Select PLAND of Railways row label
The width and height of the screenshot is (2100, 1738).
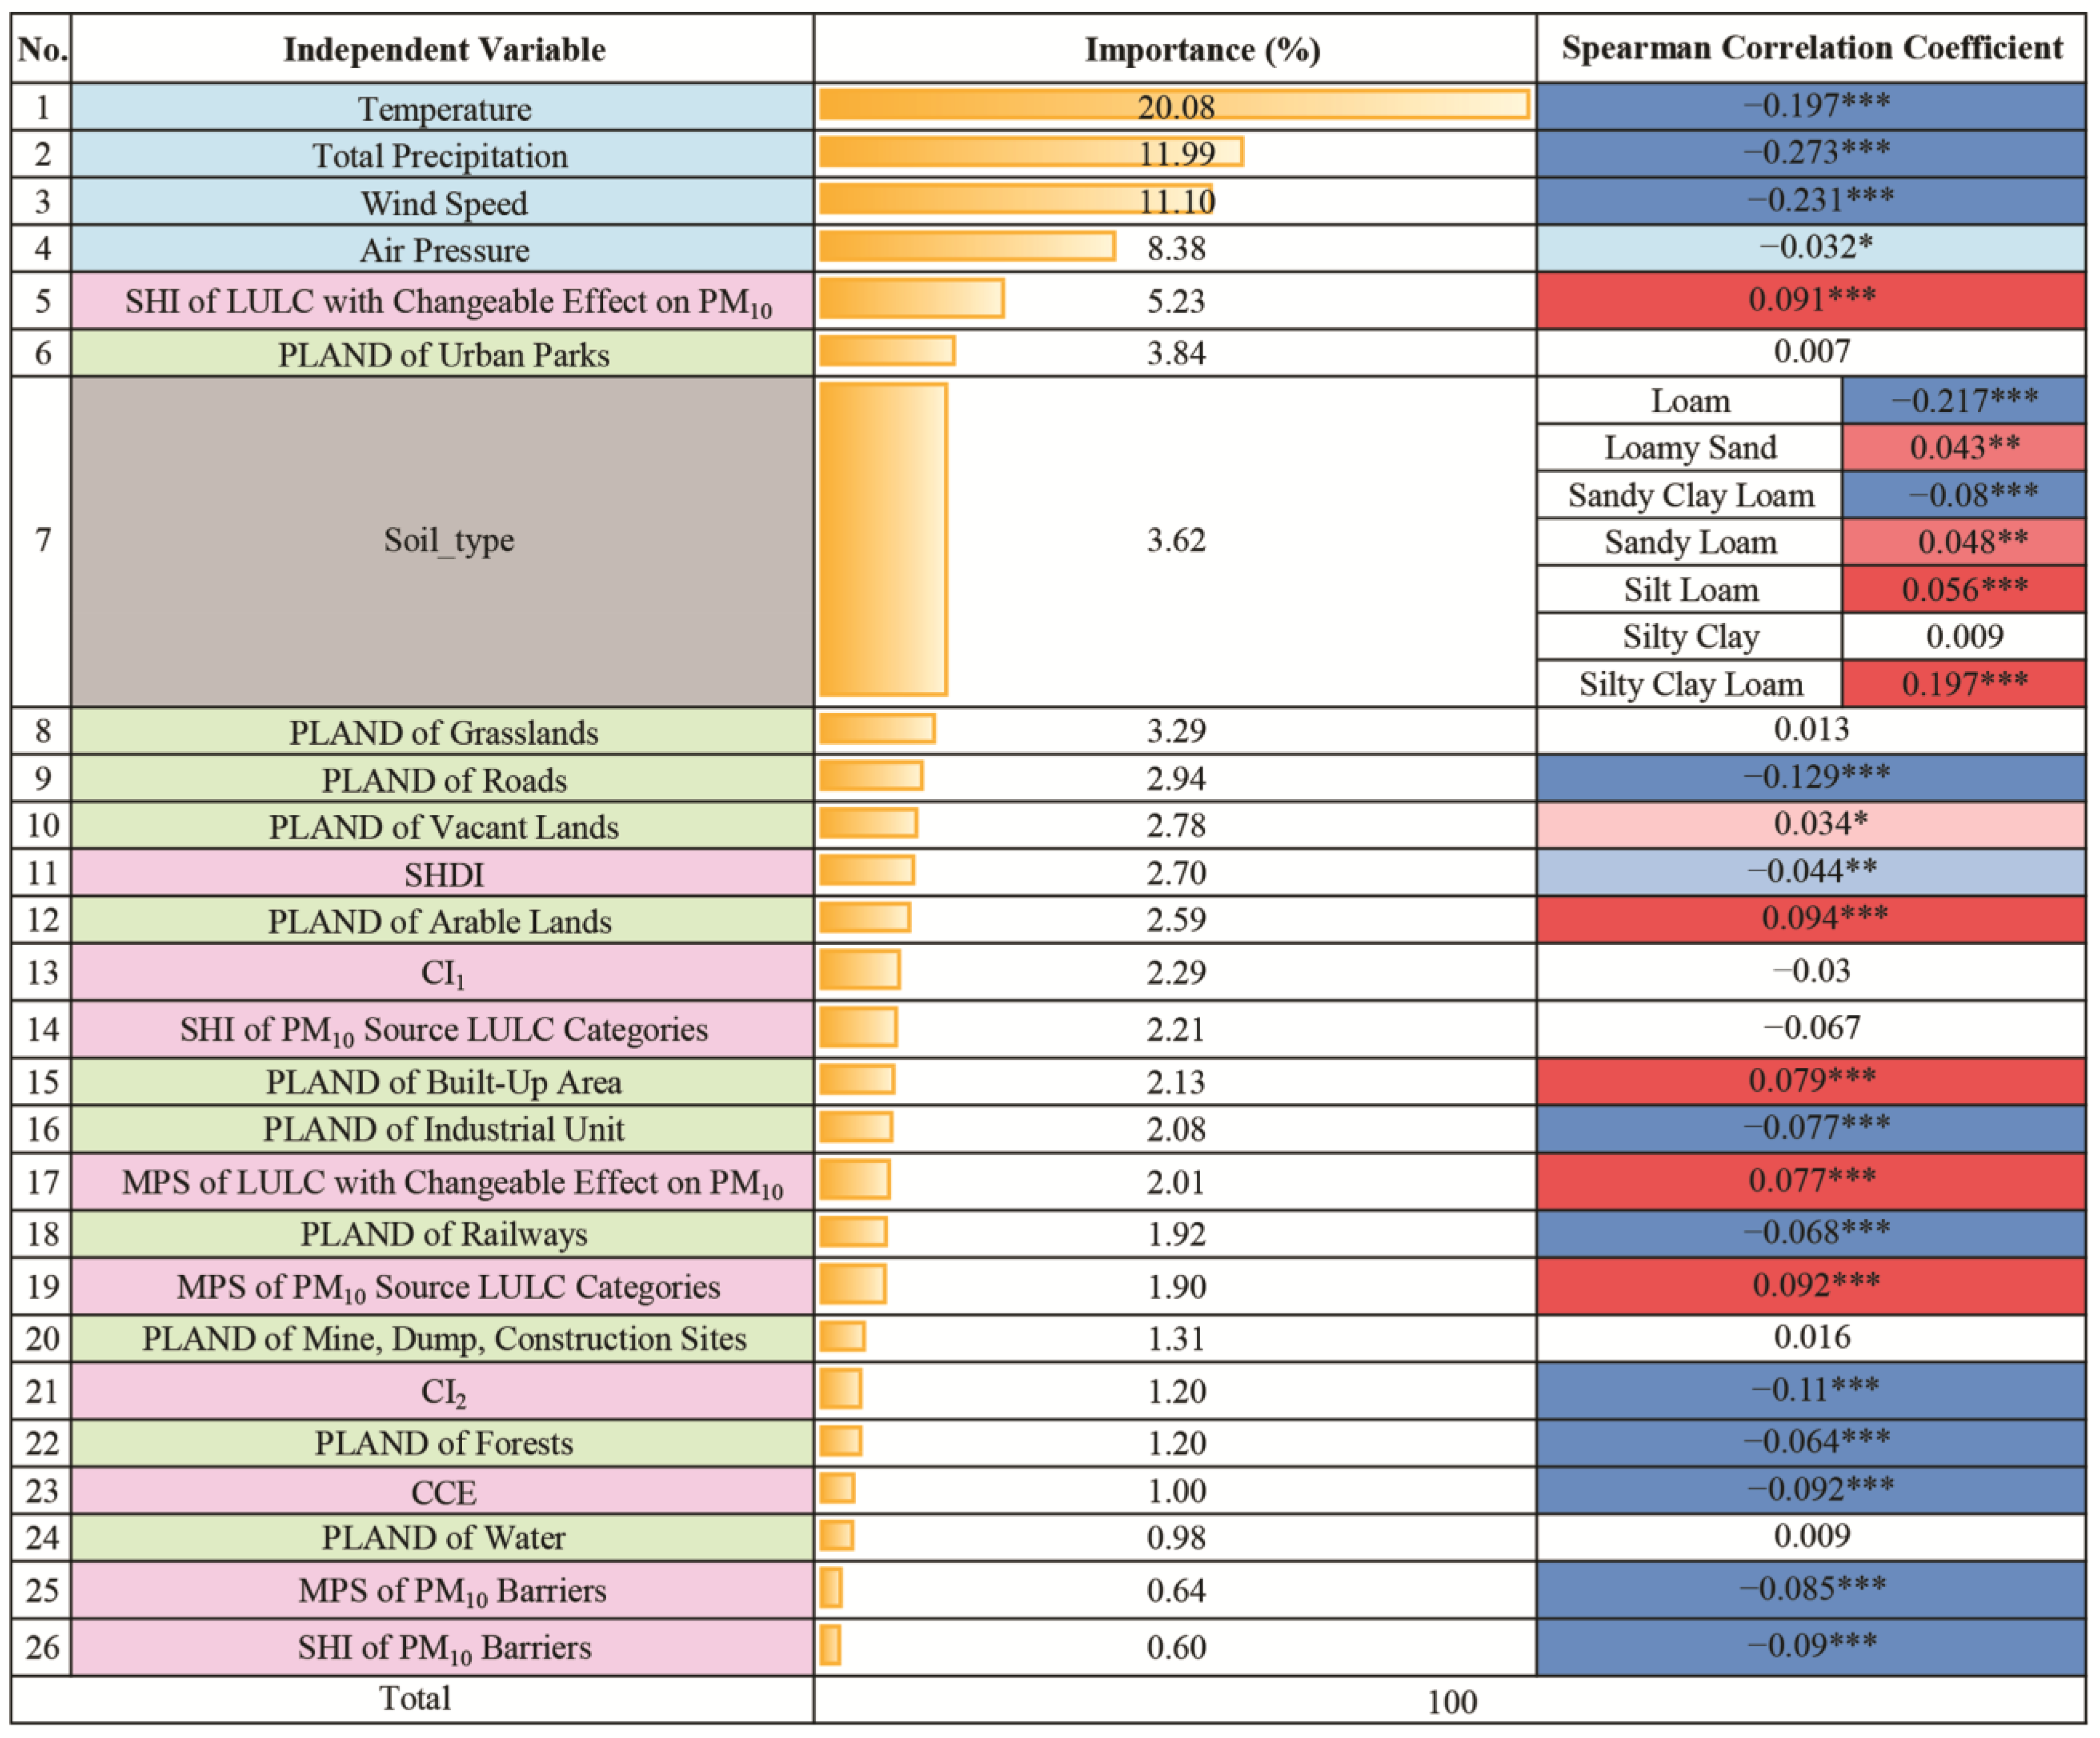(443, 1234)
